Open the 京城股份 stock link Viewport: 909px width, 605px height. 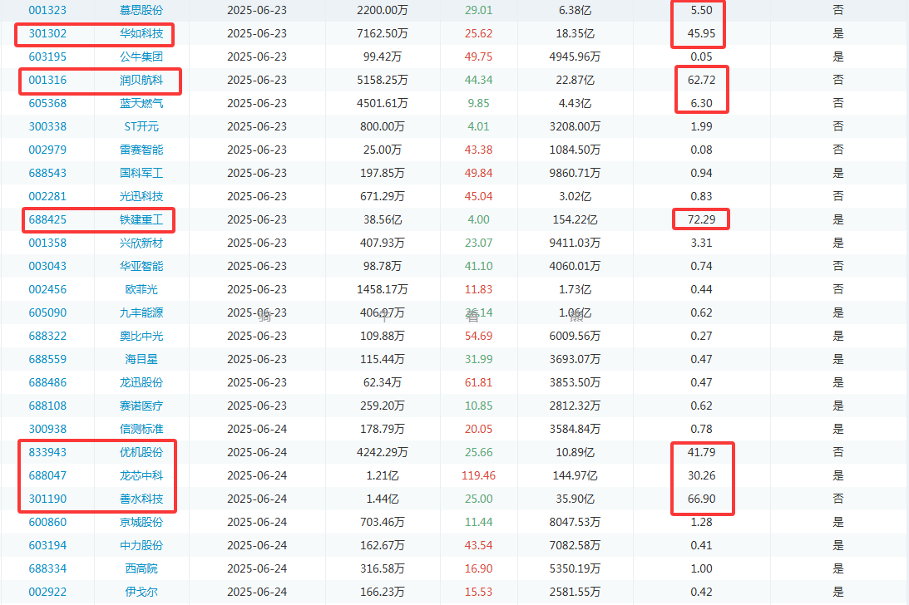point(141,522)
